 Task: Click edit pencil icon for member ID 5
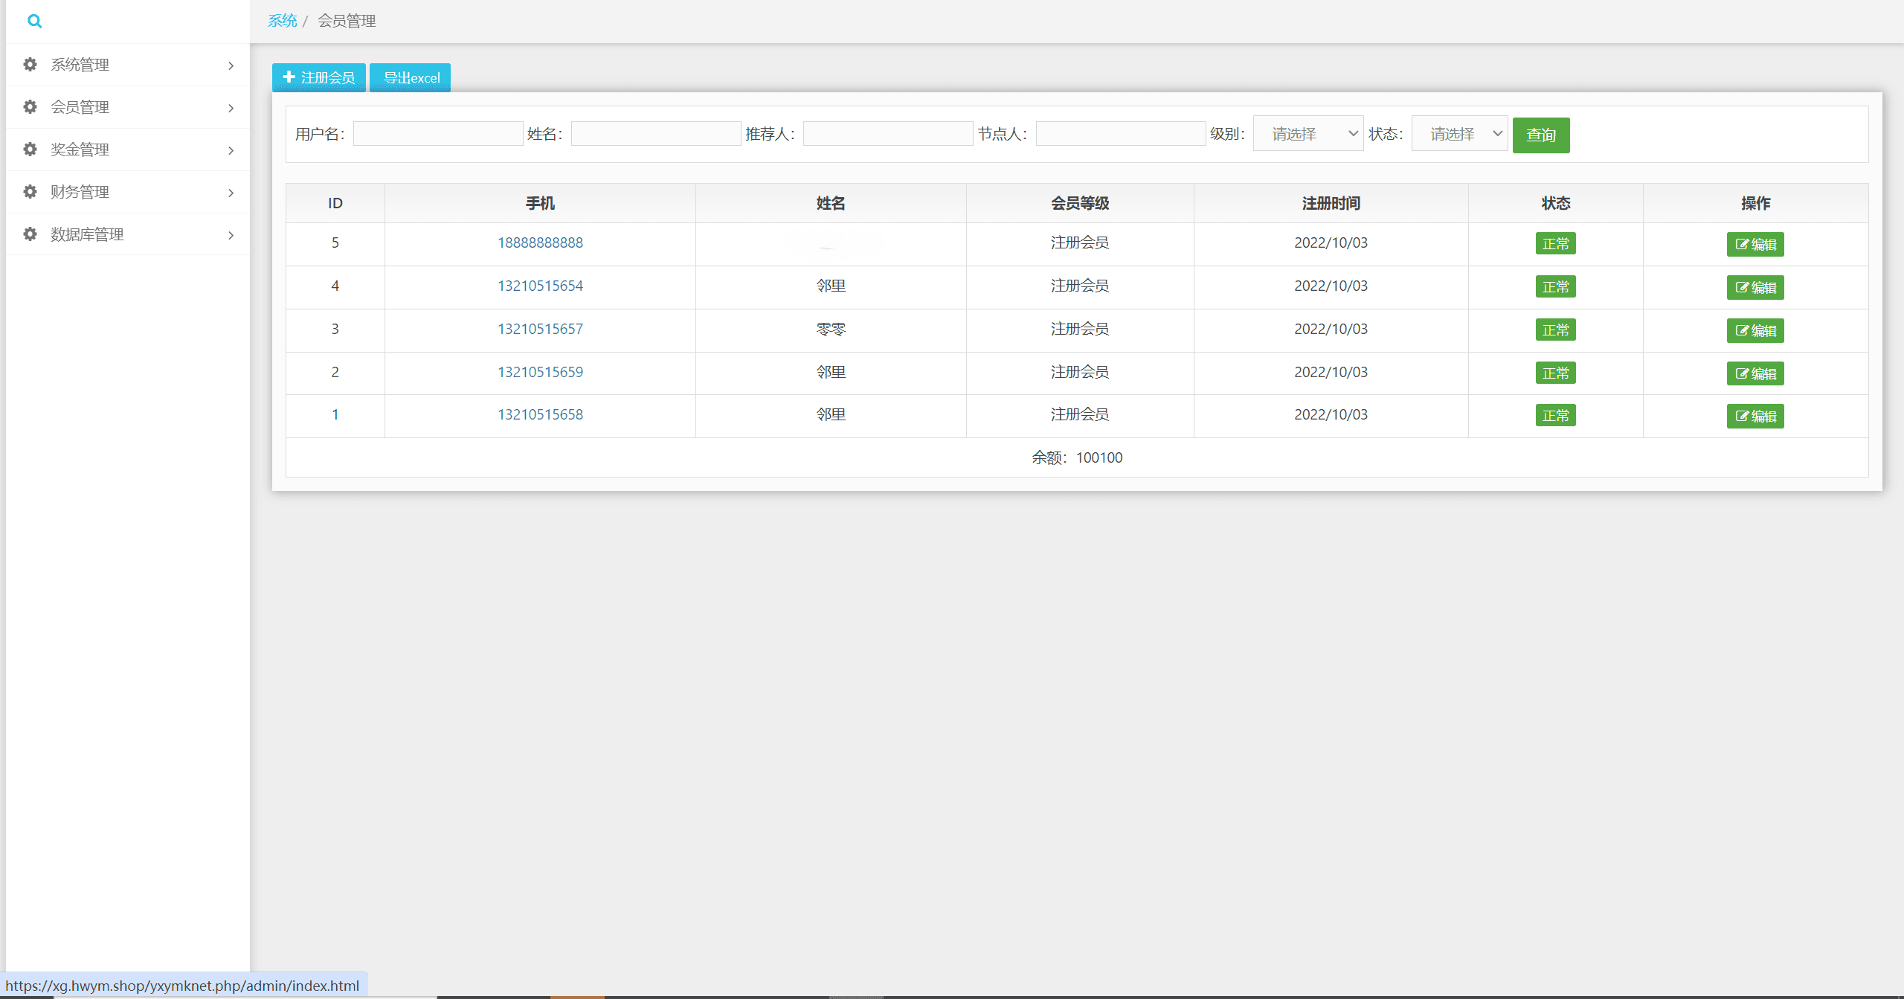(x=1742, y=245)
